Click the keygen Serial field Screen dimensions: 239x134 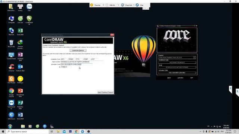177,67
